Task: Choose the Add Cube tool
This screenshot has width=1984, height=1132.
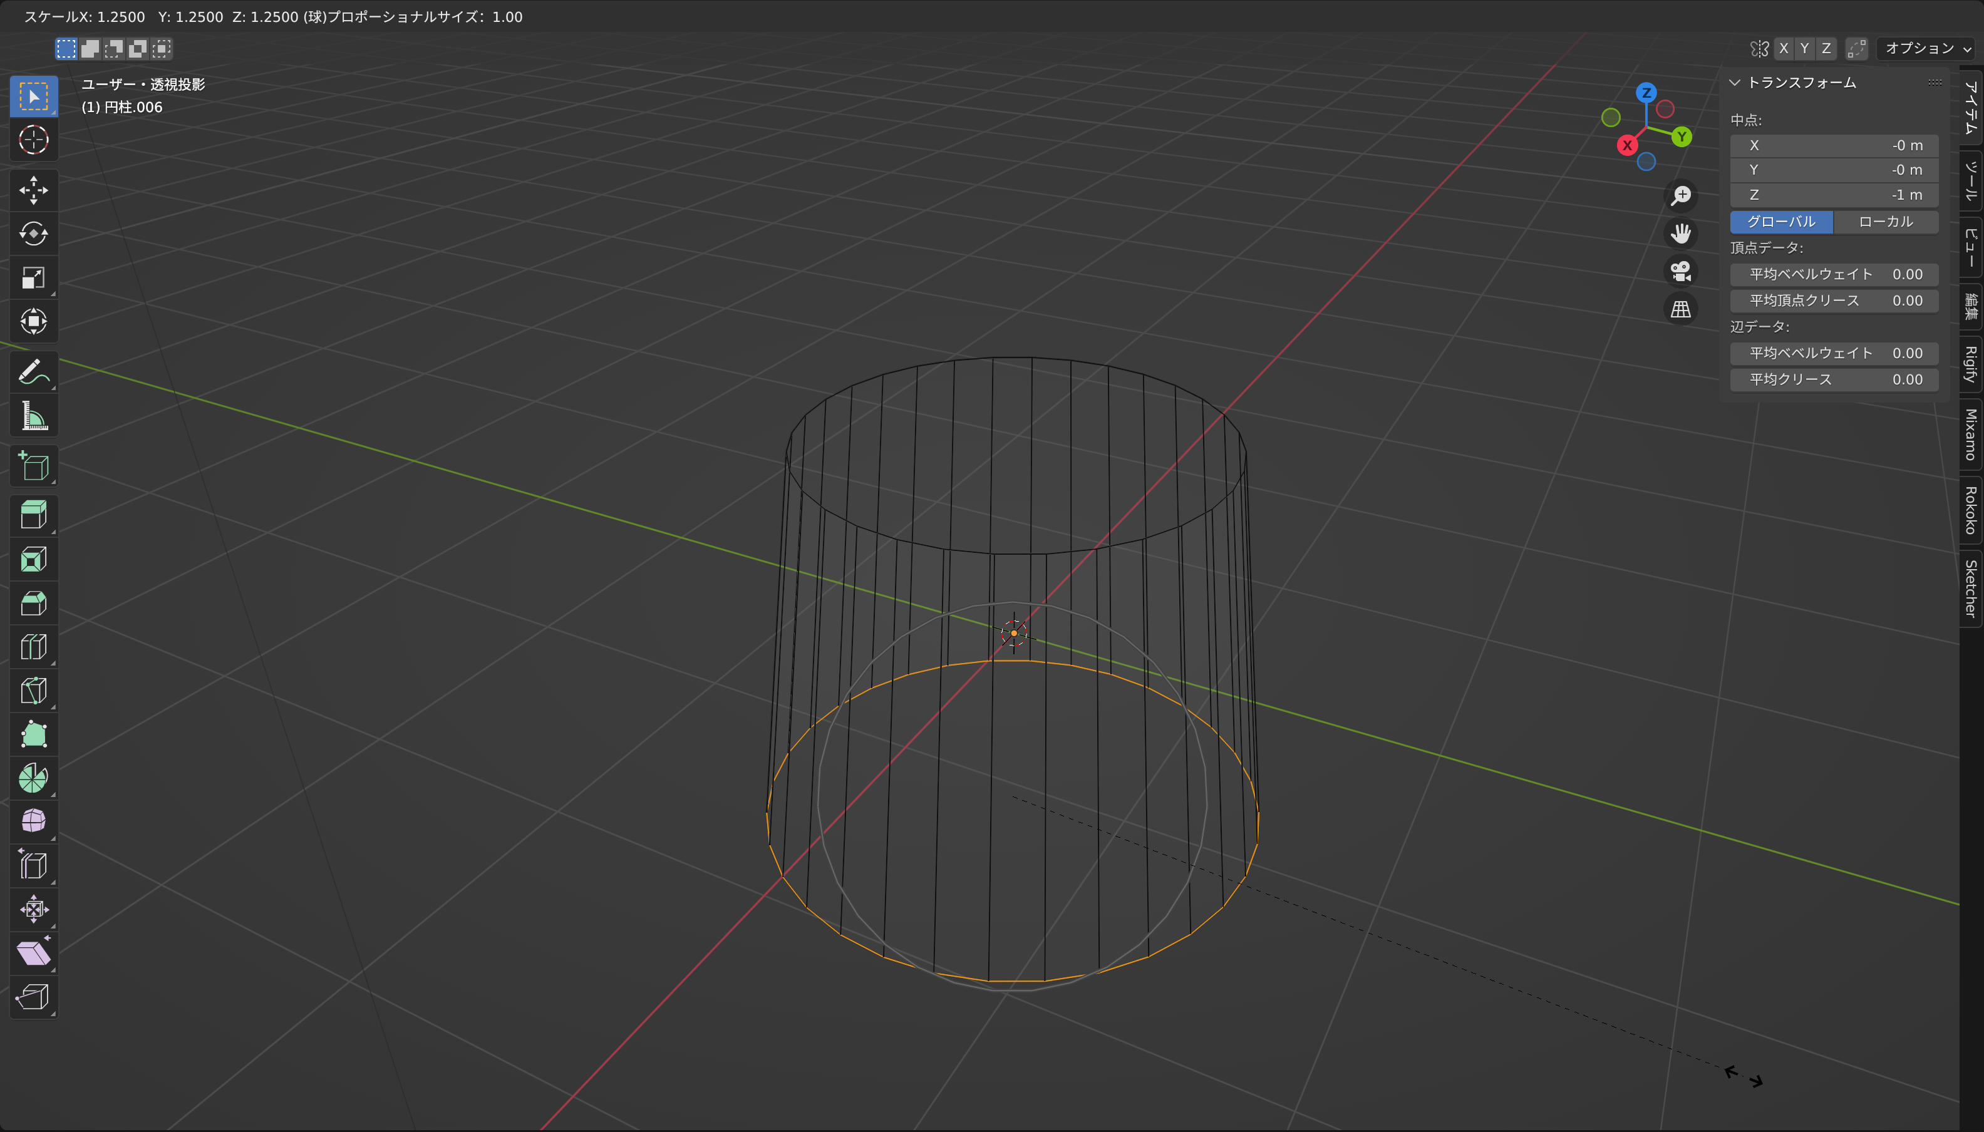Action: pos(33,466)
